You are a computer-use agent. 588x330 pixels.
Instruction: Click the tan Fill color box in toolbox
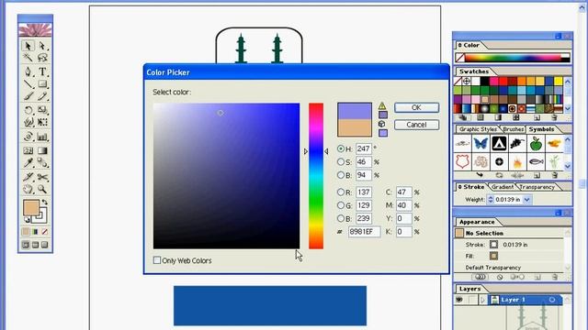[x=31, y=208]
